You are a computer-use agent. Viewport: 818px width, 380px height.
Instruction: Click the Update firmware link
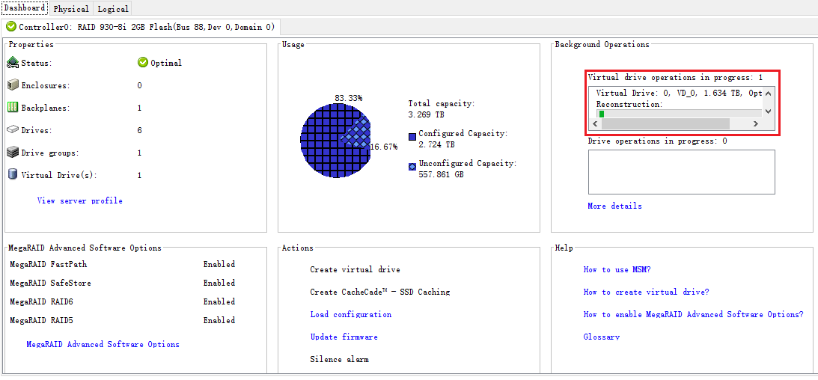tap(344, 337)
